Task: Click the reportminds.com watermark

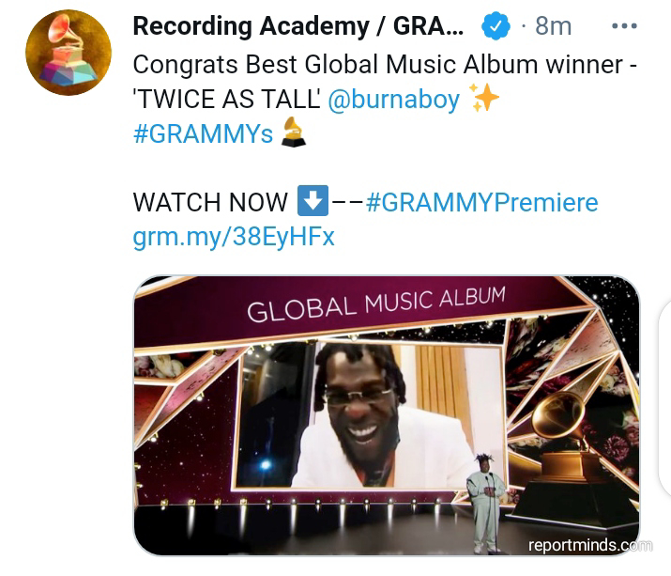Action: point(590,545)
